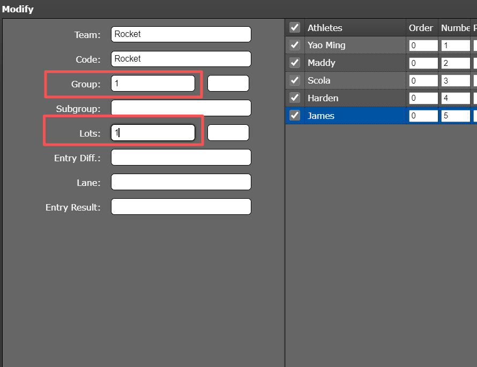Select the empty Subgroup field
The height and width of the screenshot is (367, 477).
[181, 108]
